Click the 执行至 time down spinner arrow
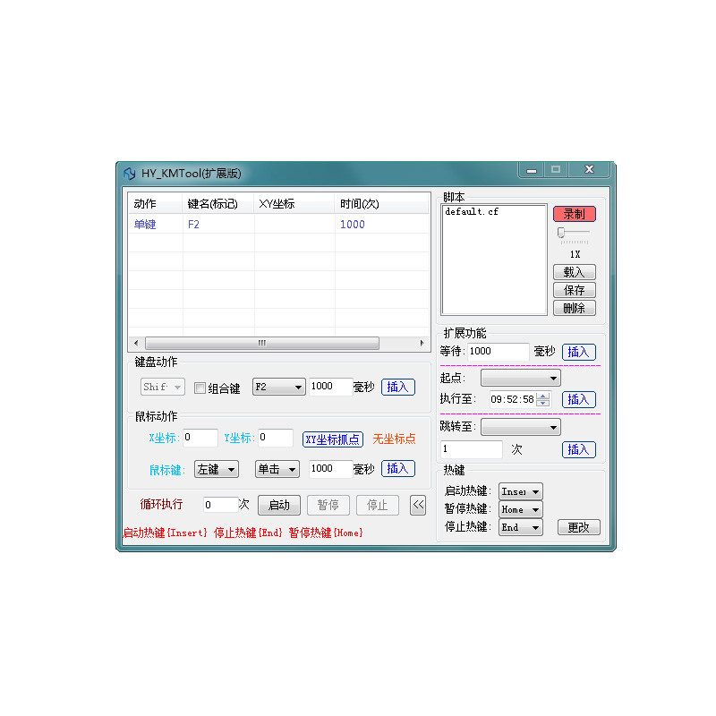716x716 pixels. [x=543, y=403]
